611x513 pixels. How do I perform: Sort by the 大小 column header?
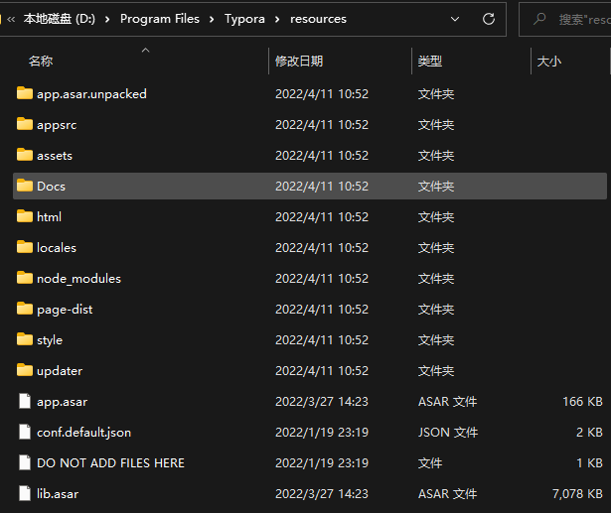549,62
